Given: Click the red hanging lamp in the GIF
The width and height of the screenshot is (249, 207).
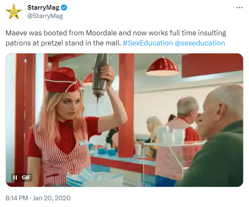Looking at the screenshot, I should [x=162, y=66].
